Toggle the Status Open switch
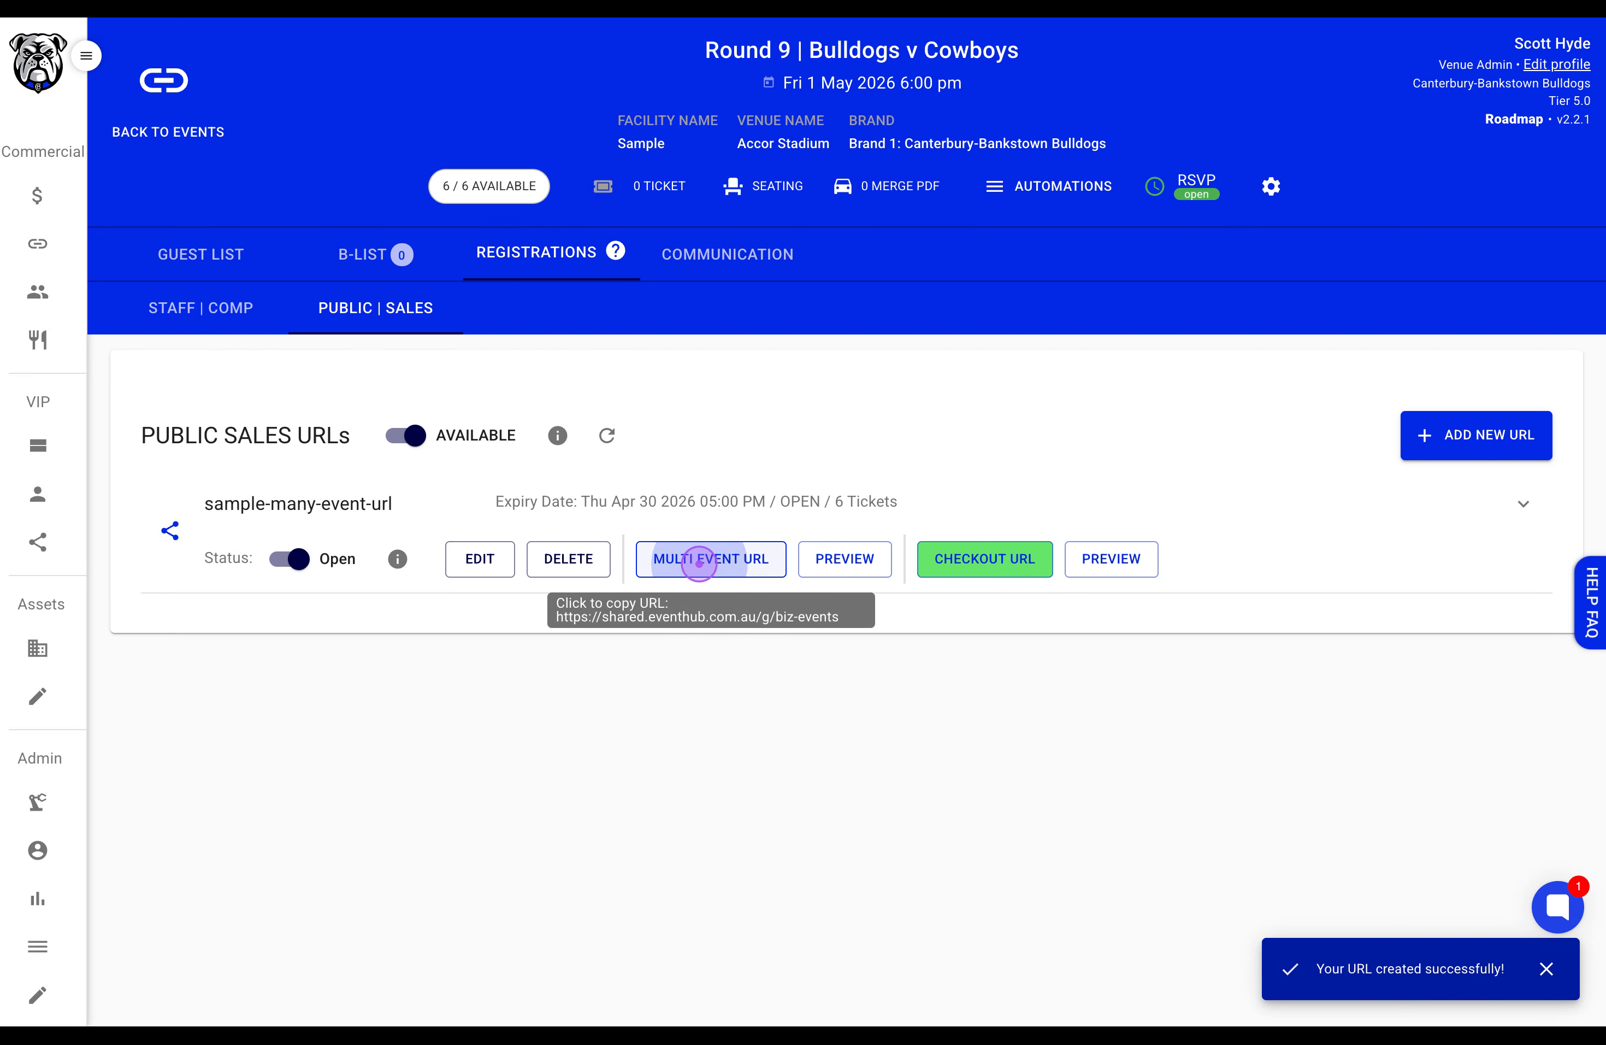The width and height of the screenshot is (1606, 1045). [290, 559]
